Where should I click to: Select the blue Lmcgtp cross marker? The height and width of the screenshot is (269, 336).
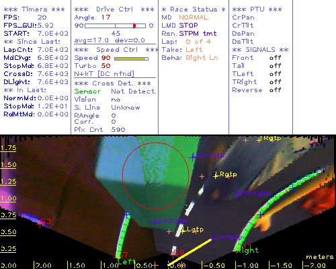click(155, 222)
